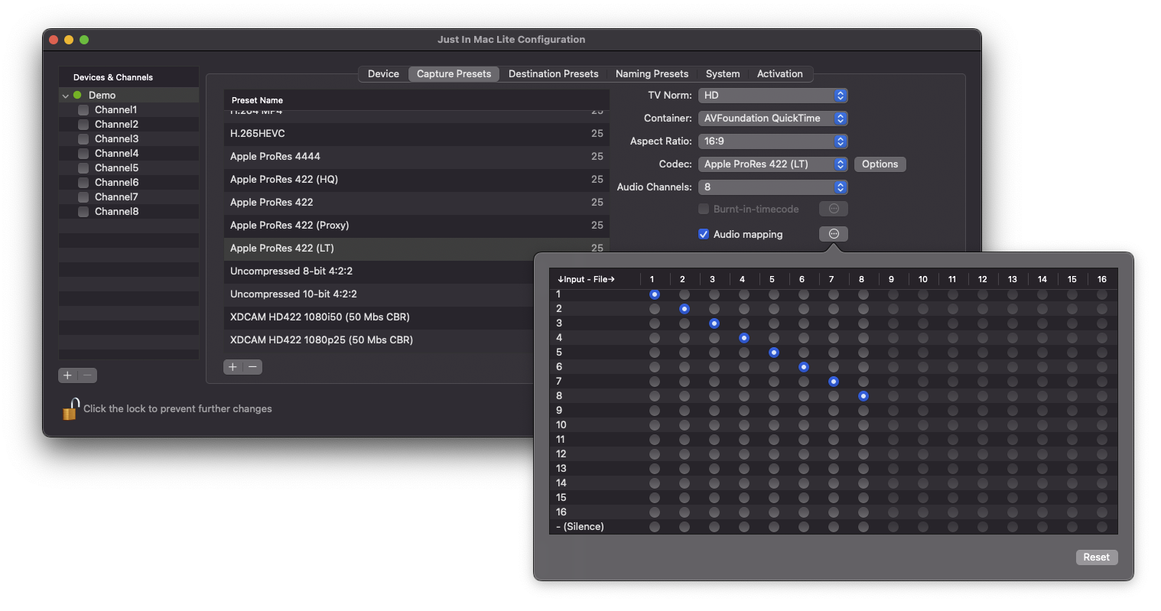Collapse the Demo device tree

coord(66,96)
